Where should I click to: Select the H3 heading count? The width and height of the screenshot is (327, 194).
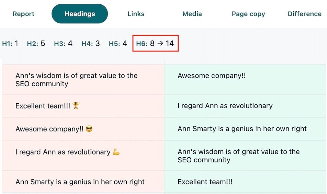click(63, 44)
